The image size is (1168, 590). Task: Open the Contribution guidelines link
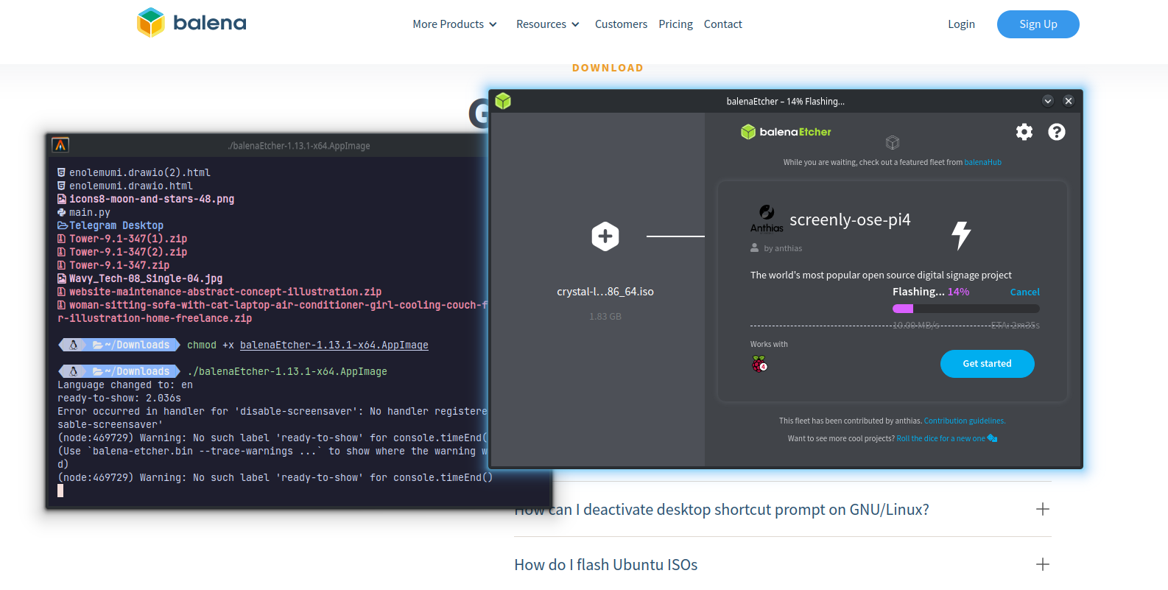click(x=964, y=421)
